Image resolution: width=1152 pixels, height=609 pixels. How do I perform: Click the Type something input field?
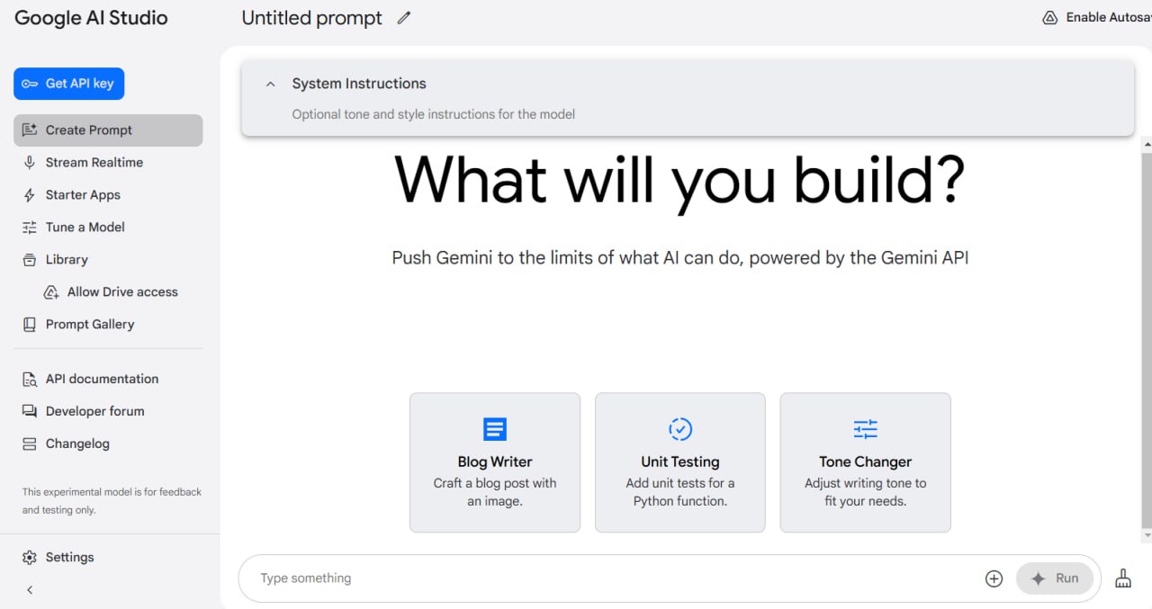pyautogui.click(x=612, y=578)
